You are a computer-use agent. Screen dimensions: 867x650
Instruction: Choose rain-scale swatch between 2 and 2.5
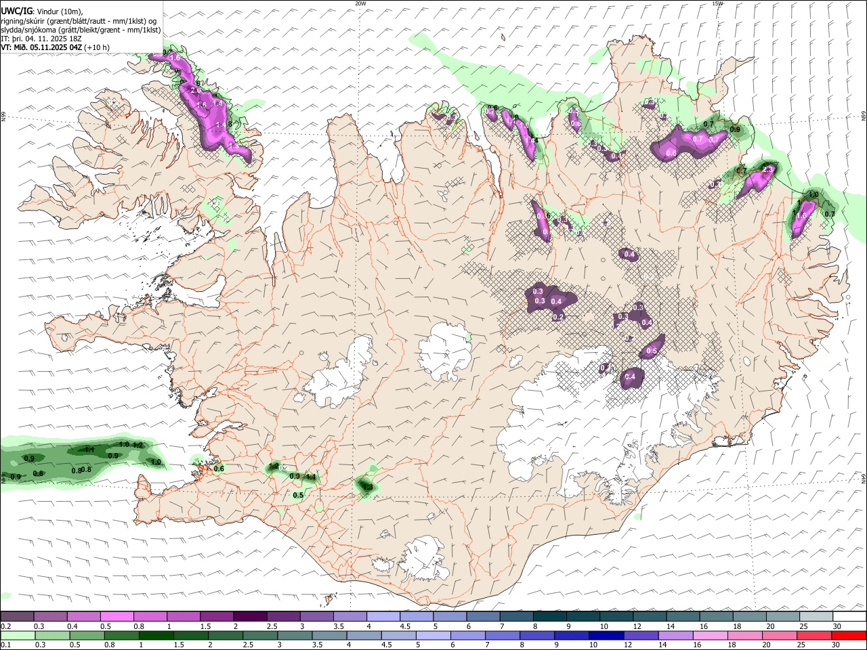click(x=225, y=635)
